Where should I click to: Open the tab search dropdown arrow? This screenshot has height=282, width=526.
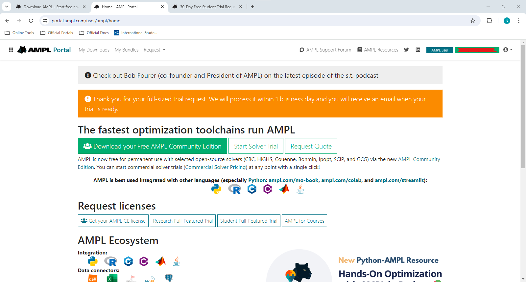pos(6,7)
